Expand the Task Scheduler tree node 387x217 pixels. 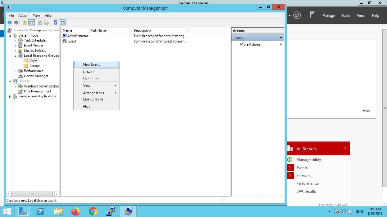[15, 41]
